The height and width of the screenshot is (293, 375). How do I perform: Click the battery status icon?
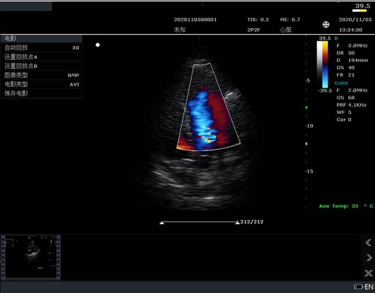[x=358, y=287]
